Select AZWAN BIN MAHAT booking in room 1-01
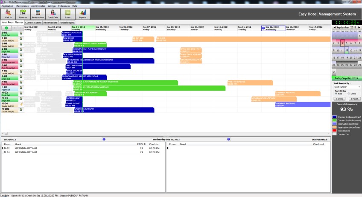The height and width of the screenshot is (197, 362). (x=72, y=34)
